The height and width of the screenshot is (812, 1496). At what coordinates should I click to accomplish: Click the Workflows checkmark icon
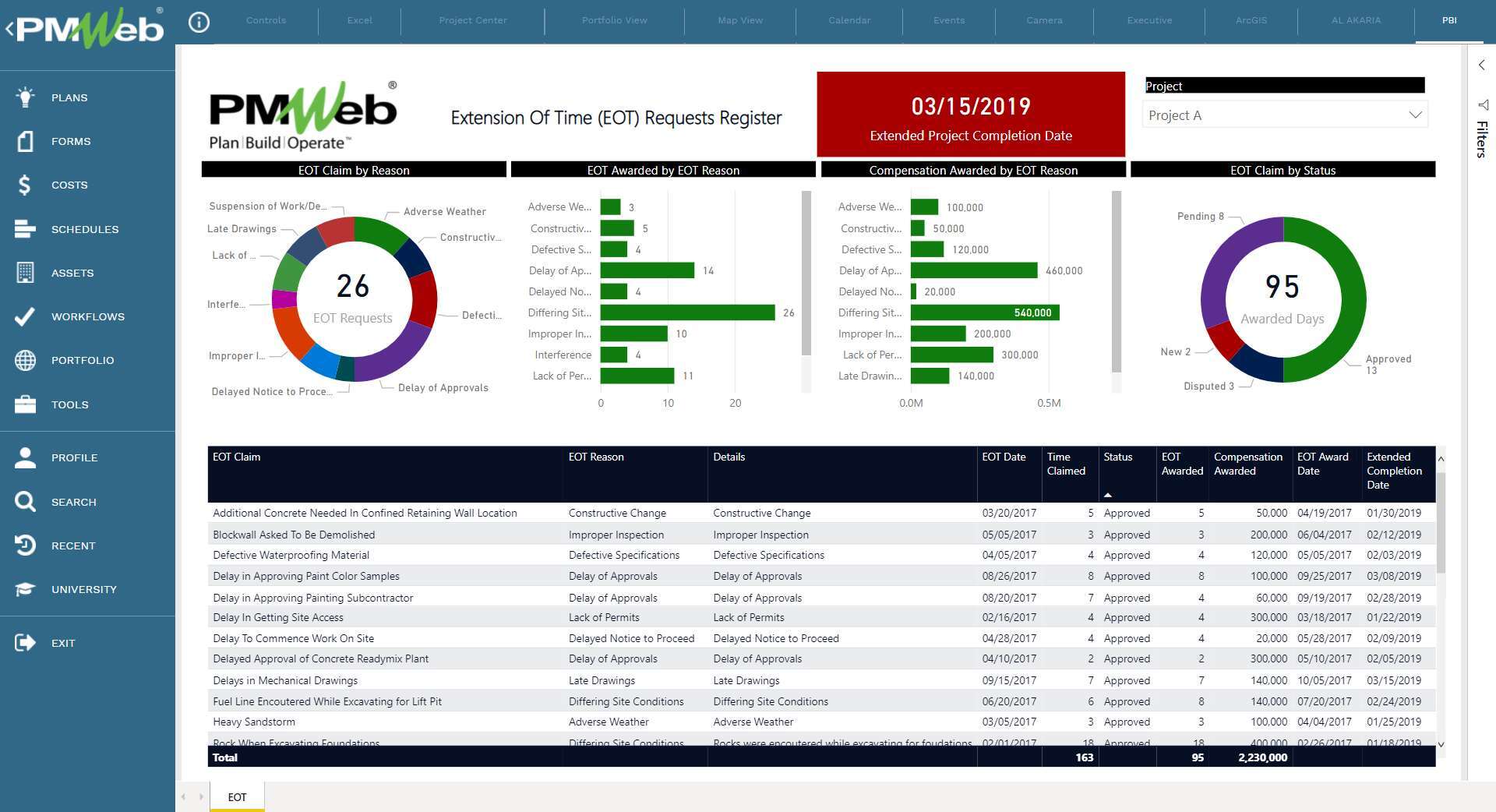(x=25, y=316)
